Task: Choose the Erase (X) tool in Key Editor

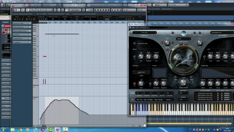Action: (x=41, y=10)
